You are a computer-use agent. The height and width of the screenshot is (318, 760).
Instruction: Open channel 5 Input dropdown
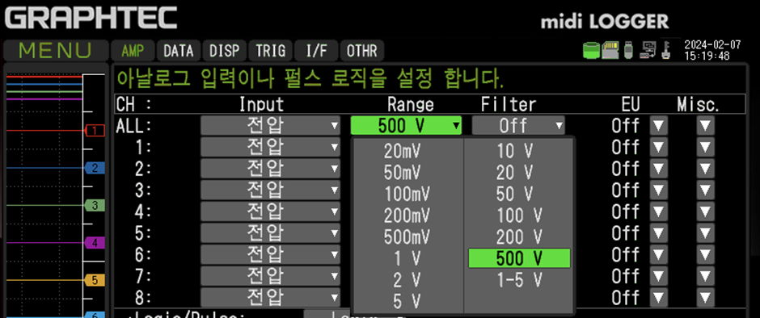[271, 232]
